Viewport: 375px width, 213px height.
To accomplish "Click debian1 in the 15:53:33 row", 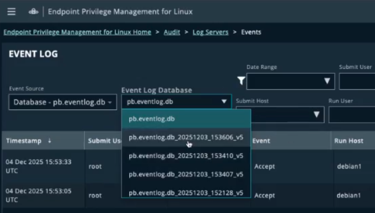I will 349,166.
